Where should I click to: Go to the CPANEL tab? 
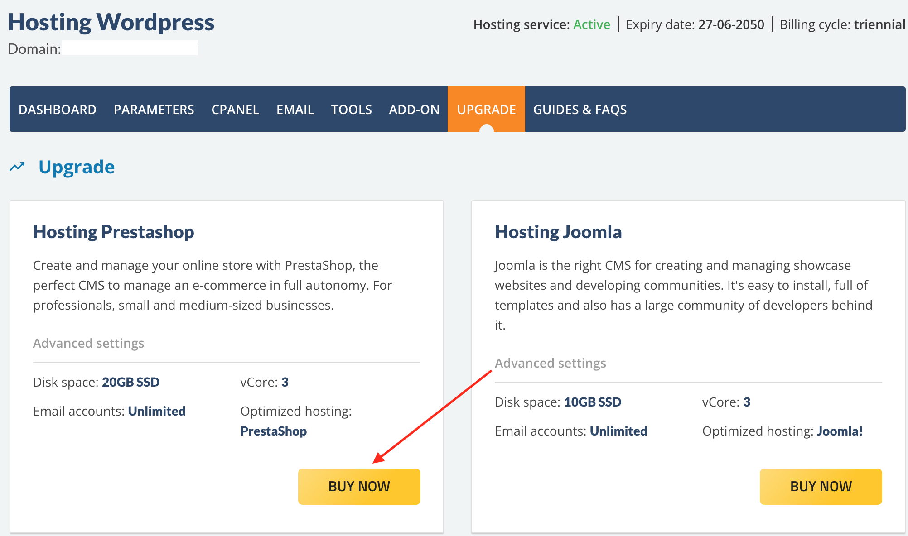(235, 110)
